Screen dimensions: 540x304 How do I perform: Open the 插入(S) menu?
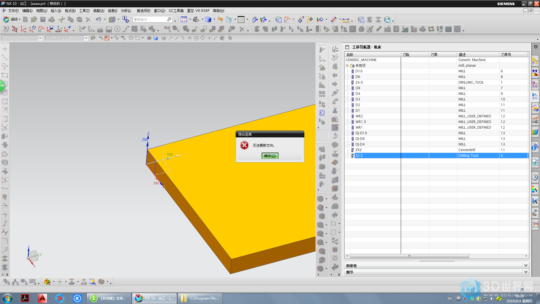[56, 11]
